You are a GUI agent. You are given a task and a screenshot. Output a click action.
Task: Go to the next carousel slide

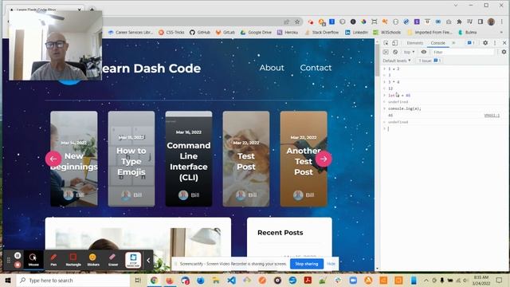coord(324,159)
